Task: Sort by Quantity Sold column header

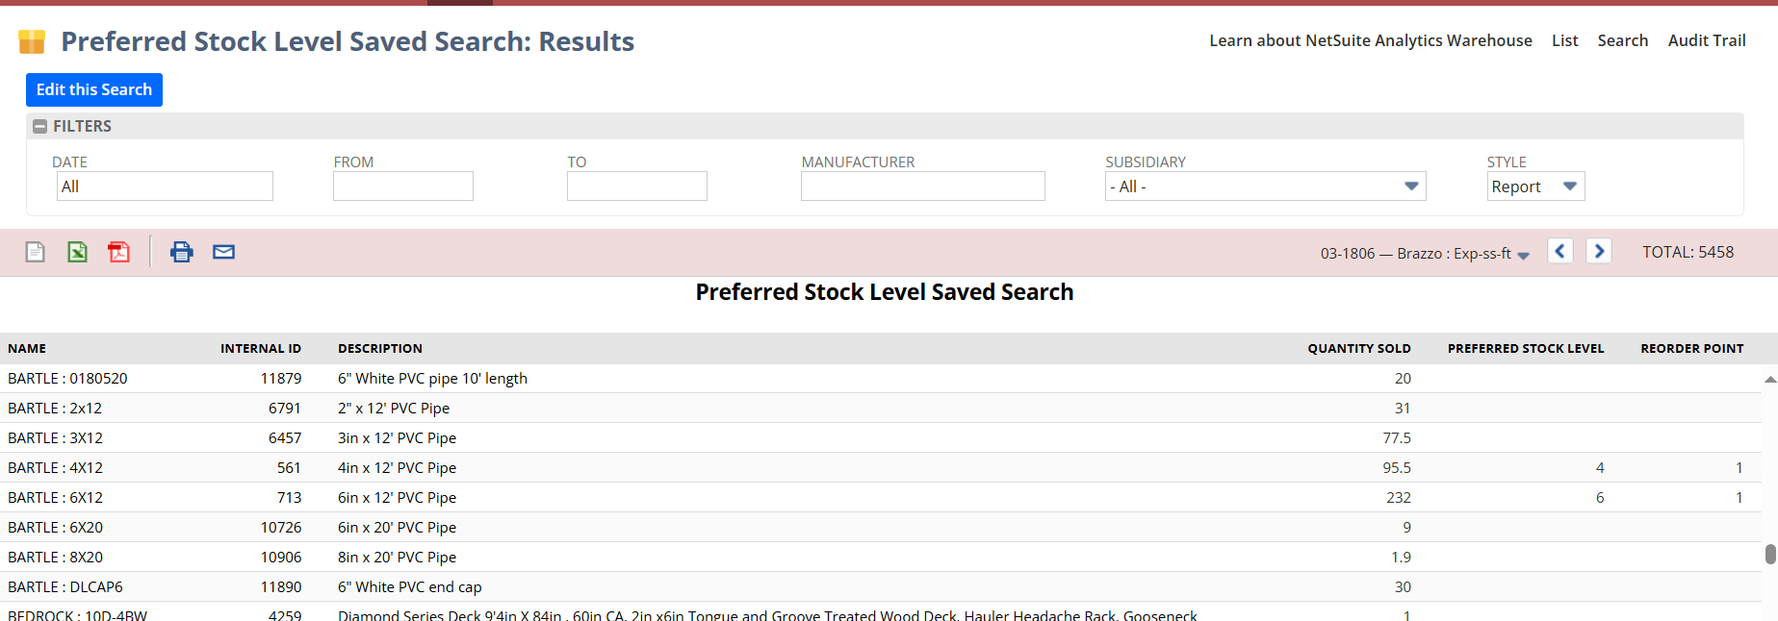Action: [1358, 349]
